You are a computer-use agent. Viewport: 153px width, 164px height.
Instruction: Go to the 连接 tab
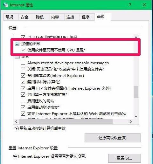coord(70,17)
